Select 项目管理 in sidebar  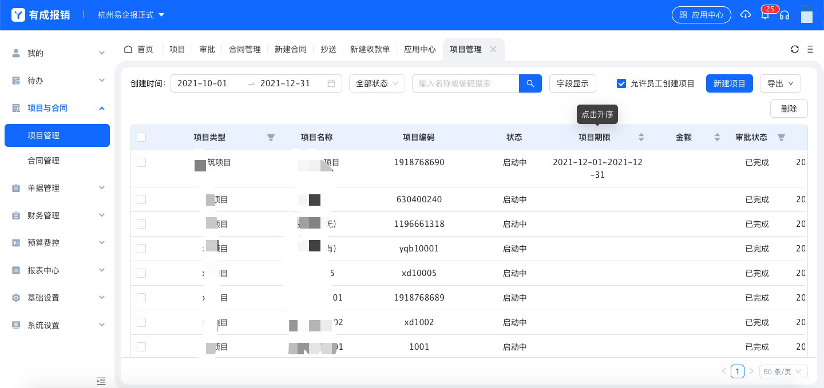point(57,135)
